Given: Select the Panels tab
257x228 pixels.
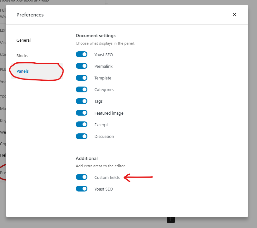Looking at the screenshot, I should point(23,71).
